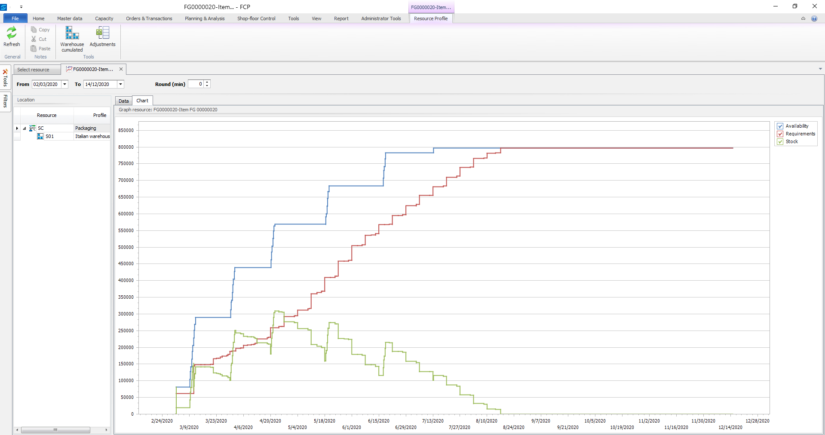825x435 pixels.
Task: Open the Tools side panel
Action: 5,77
